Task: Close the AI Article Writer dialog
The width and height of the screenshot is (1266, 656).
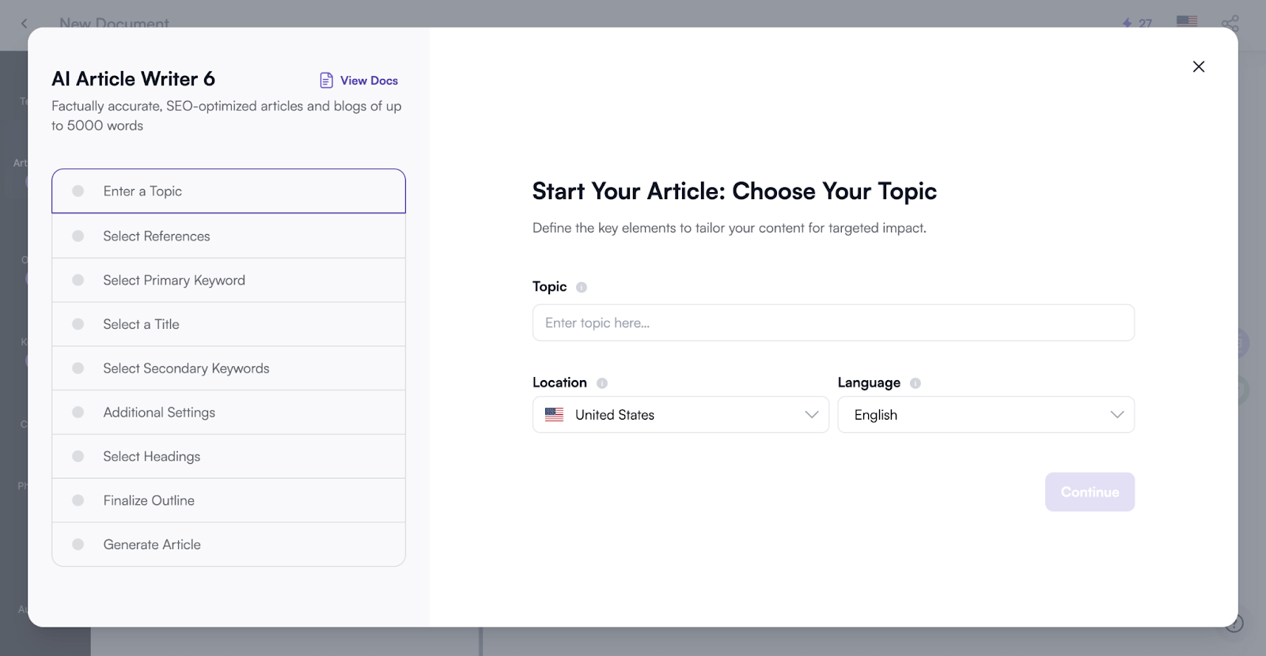Action: [x=1199, y=67]
